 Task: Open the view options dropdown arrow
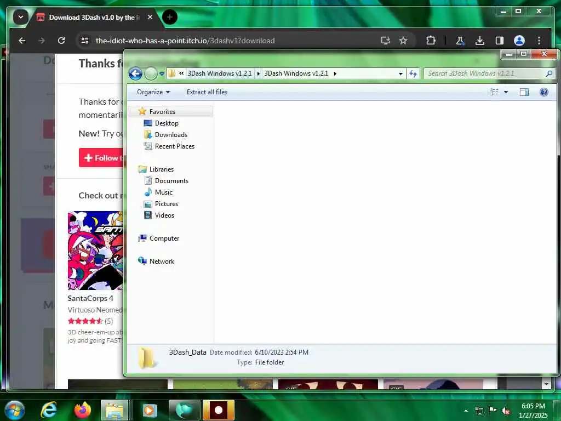coord(506,92)
